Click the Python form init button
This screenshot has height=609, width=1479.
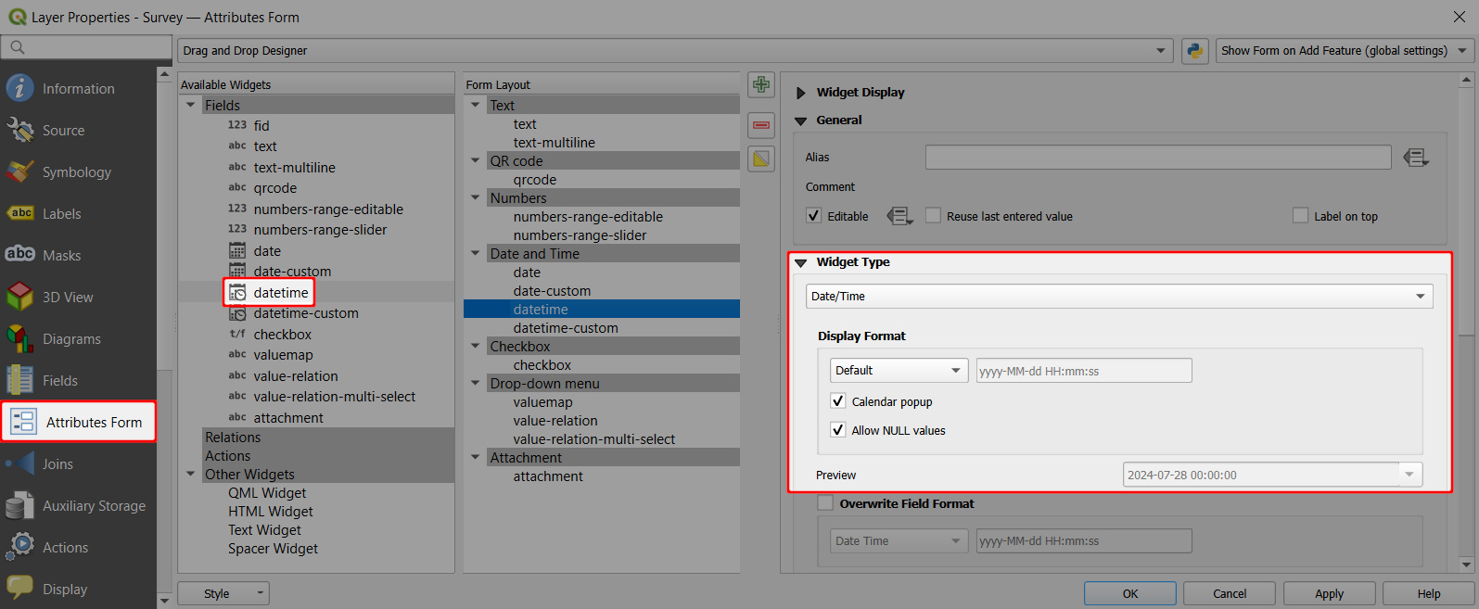click(1194, 50)
